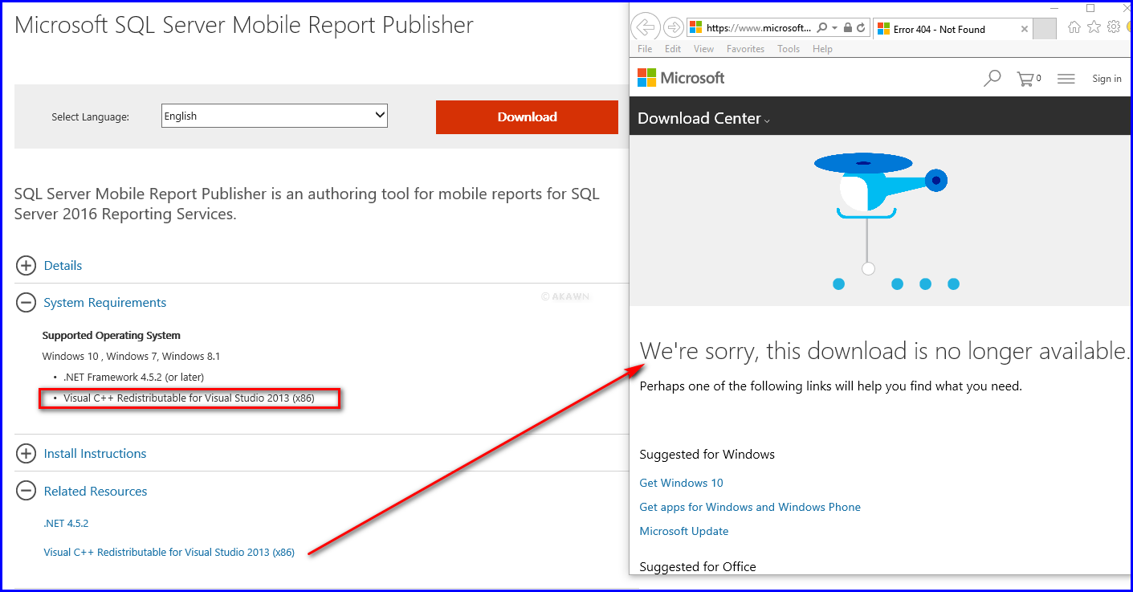This screenshot has width=1133, height=592.
Task: Open Download Center dropdown chevron
Action: (x=767, y=120)
